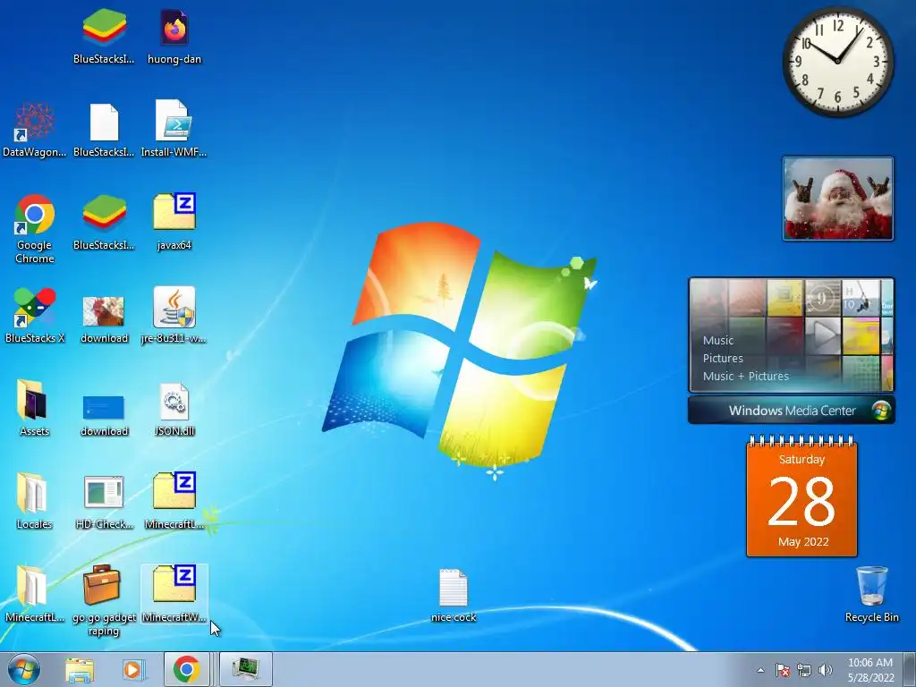Viewport: 916px width, 687px height.
Task: Open the network tray icon
Action: (x=804, y=671)
